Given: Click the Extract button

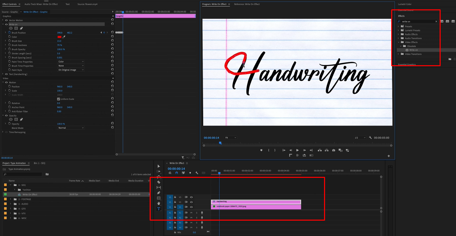Looking at the screenshot, I should pyautogui.click(x=327, y=150).
